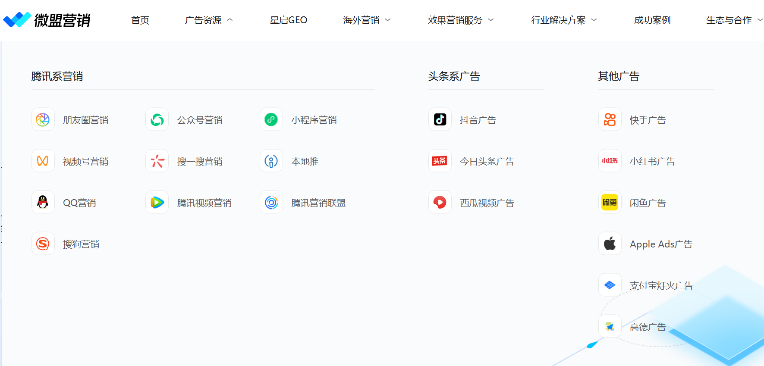Expand the 行业解决方案 dropdown chevron
The width and height of the screenshot is (764, 366).
click(x=594, y=20)
